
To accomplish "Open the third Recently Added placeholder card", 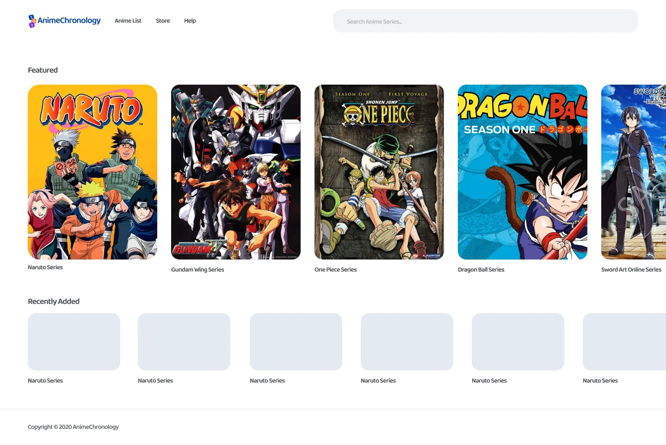I will 296,342.
